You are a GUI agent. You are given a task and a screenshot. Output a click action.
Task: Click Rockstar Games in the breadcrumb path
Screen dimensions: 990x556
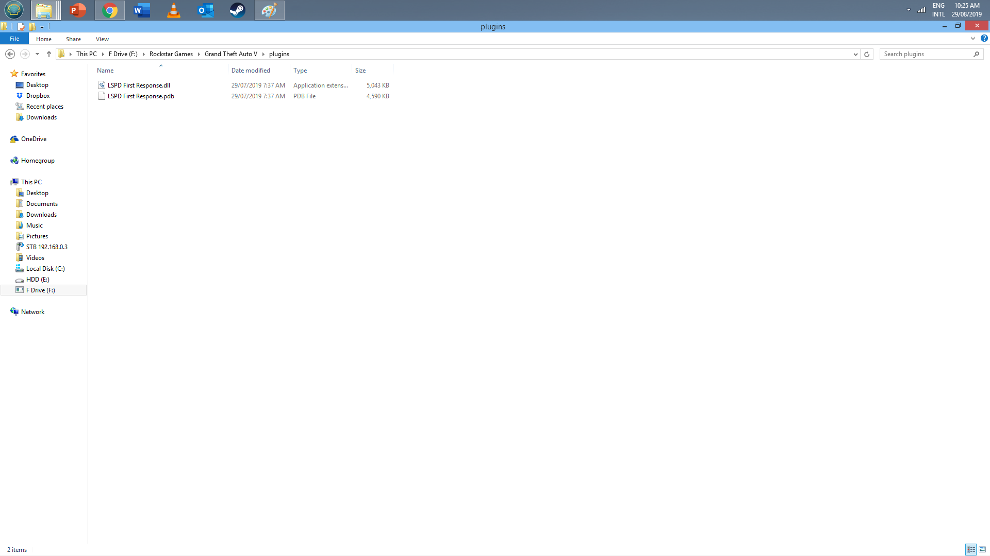click(x=171, y=54)
